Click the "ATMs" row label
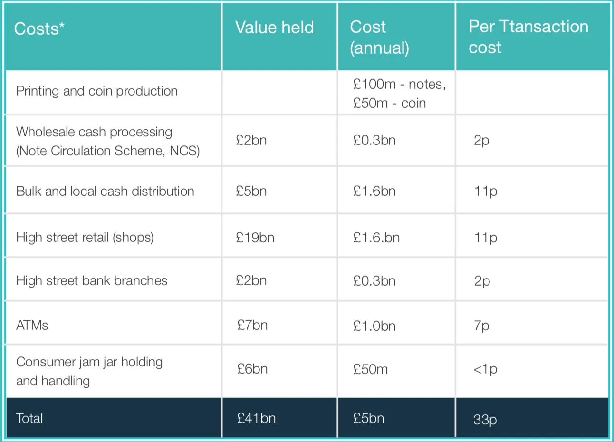The image size is (614, 442). (x=32, y=325)
